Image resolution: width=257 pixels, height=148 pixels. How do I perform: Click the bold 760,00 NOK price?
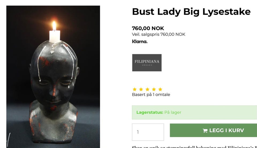[148, 28]
